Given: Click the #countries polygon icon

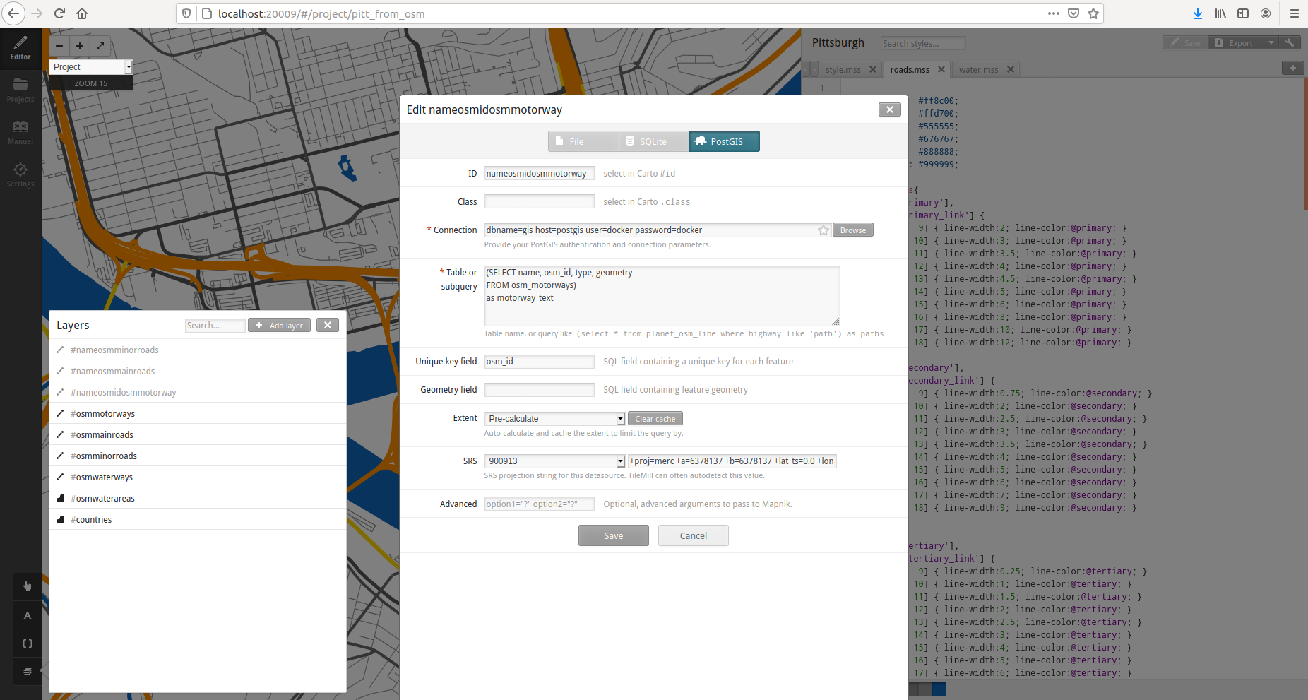Looking at the screenshot, I should (60, 519).
